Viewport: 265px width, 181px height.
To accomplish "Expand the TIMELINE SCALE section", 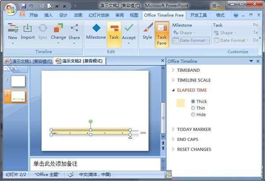I will (x=173, y=80).
